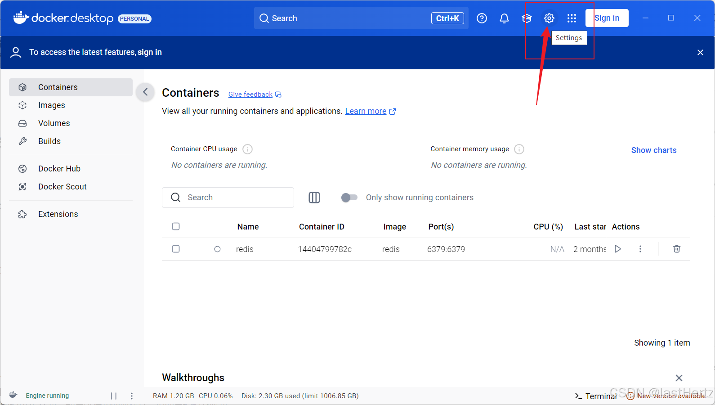Screen dimensions: 715x405
Task: Open the redis container name
Action: click(x=245, y=249)
